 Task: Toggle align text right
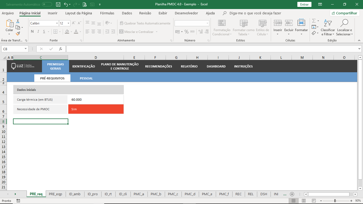click(x=99, y=32)
